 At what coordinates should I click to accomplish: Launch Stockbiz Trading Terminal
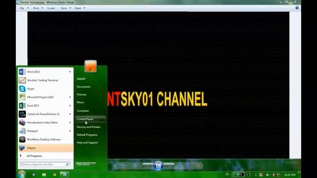pos(46,80)
